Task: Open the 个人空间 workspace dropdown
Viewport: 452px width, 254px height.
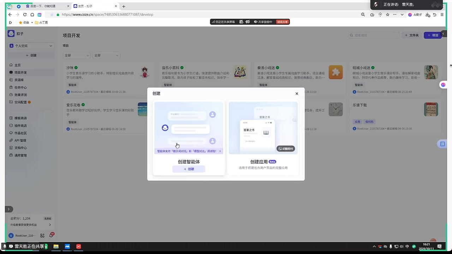Action: [x=31, y=46]
